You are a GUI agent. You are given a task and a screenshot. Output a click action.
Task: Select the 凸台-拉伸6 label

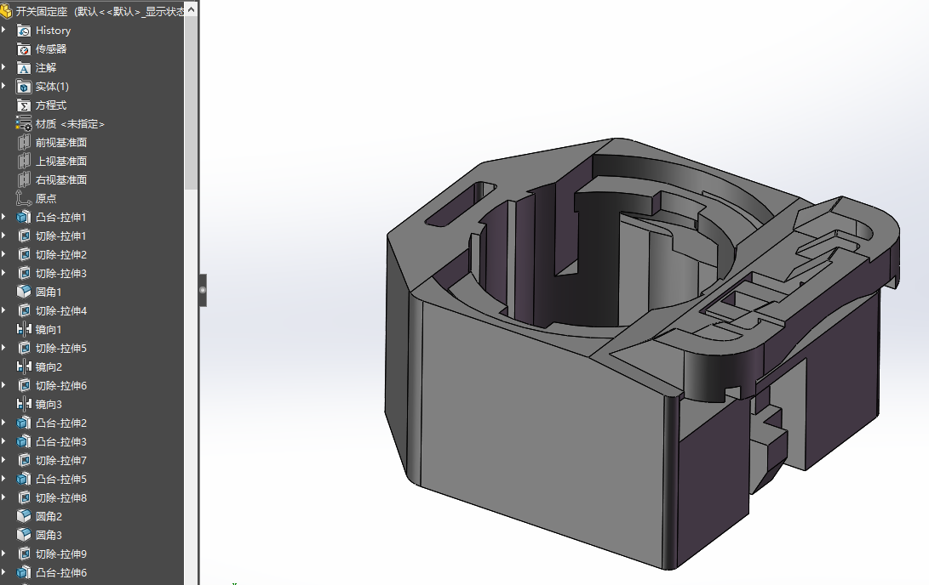[61, 572]
